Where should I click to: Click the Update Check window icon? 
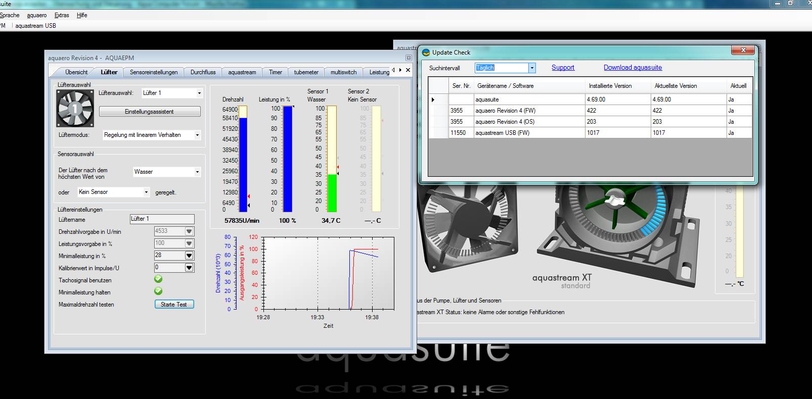pos(426,53)
